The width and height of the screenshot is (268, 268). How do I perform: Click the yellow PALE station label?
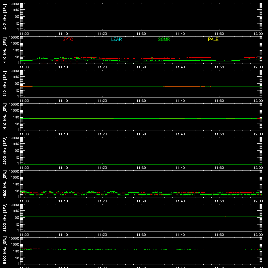pos(213,39)
